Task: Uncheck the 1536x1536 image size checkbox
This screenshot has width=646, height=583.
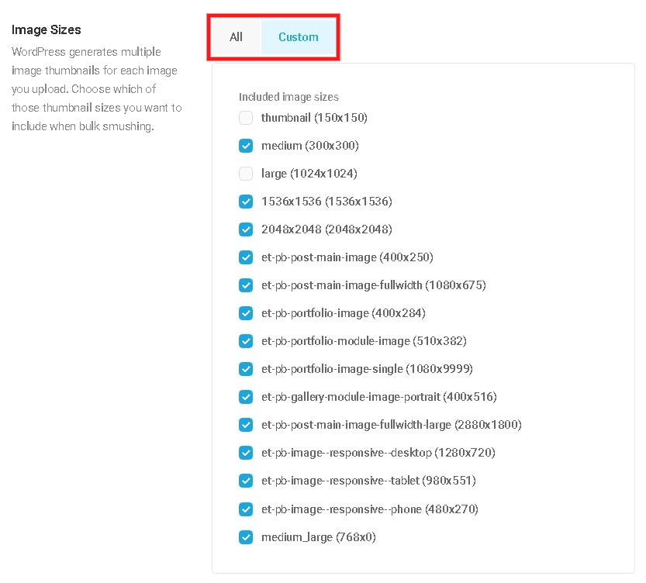Action: click(246, 202)
